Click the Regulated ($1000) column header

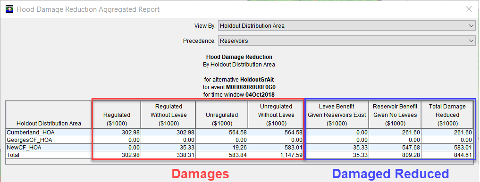117,115
